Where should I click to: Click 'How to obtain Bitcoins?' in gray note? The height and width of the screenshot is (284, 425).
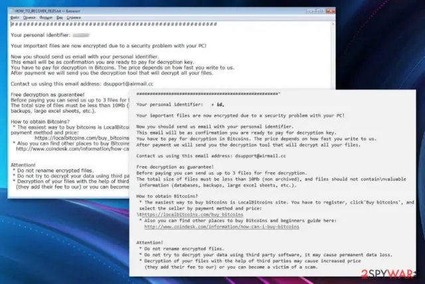(x=167, y=196)
